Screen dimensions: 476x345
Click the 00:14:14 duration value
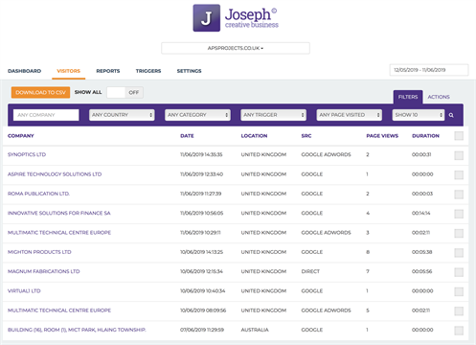point(420,213)
